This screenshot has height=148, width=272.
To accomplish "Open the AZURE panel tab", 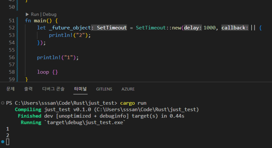I will 128,89.
